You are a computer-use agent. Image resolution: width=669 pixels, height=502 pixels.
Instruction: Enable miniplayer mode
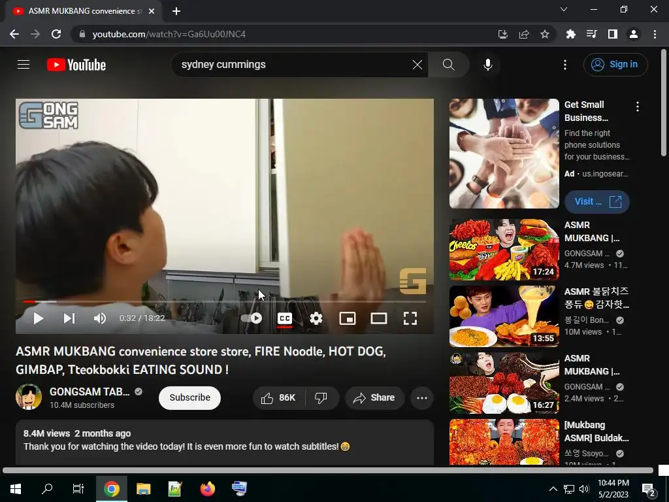click(348, 318)
